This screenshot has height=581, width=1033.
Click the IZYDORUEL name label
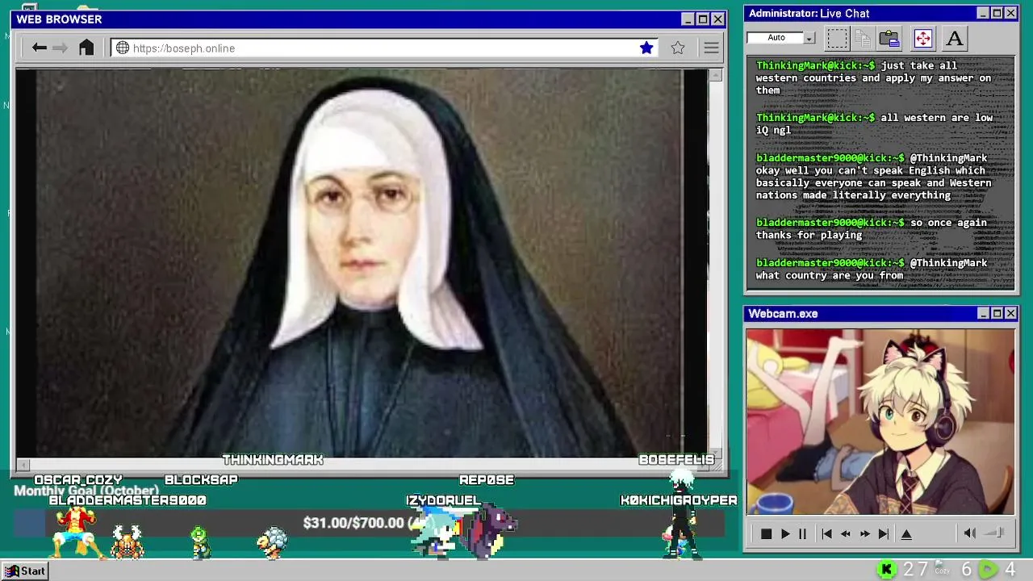pos(444,500)
